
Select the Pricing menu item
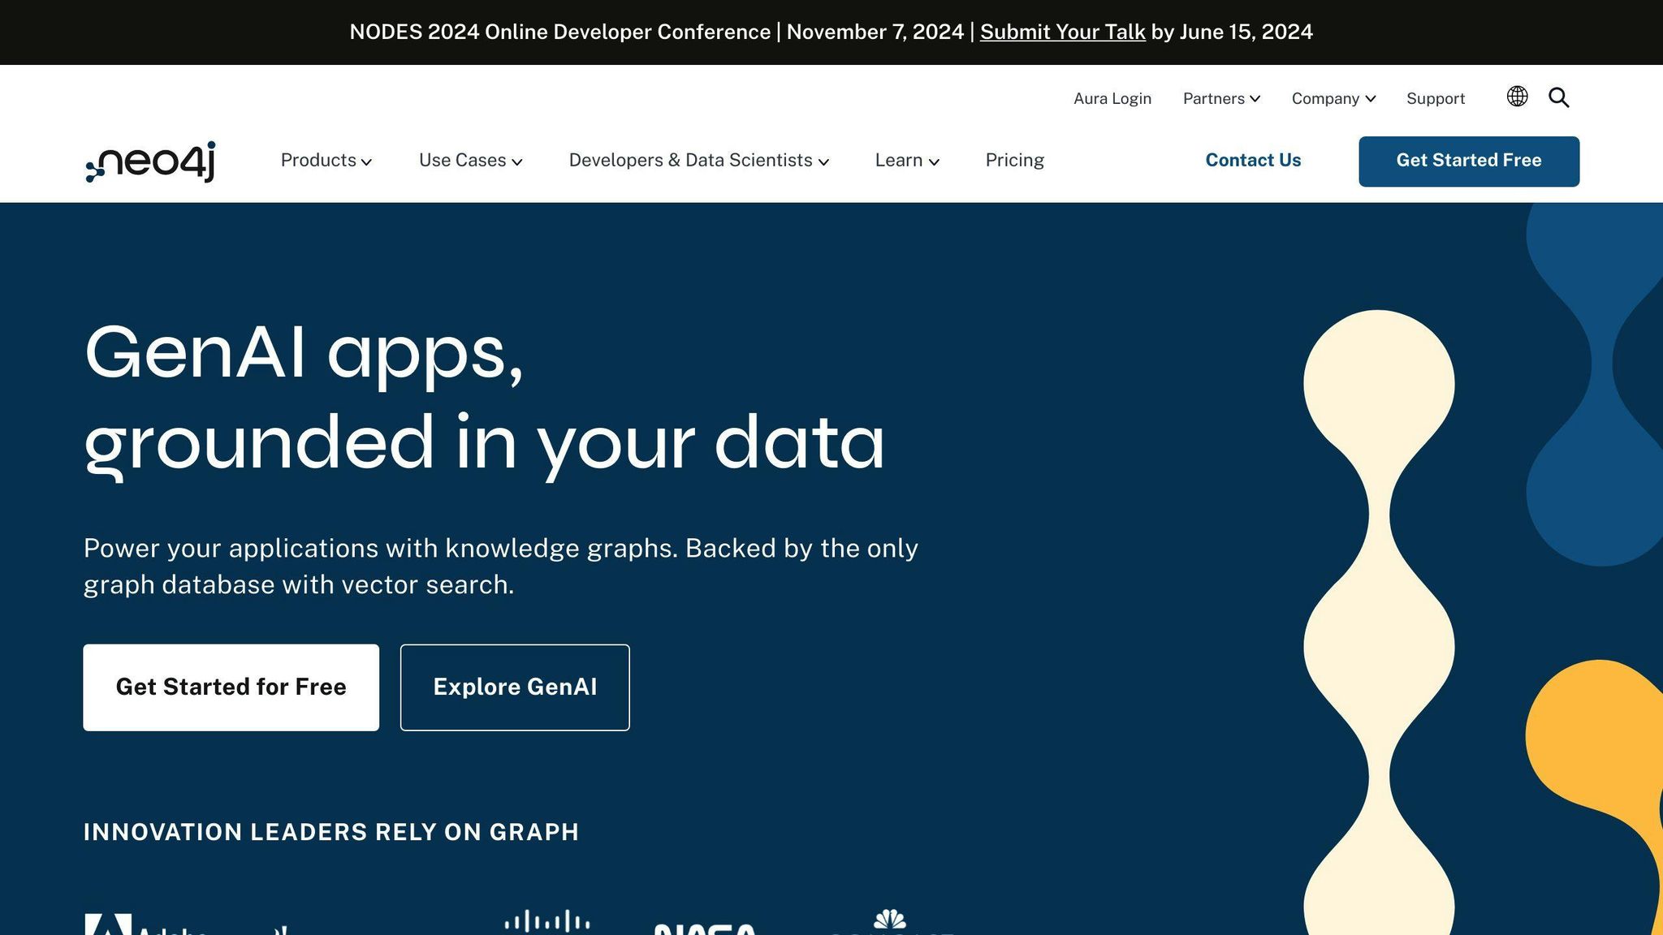tap(1014, 160)
